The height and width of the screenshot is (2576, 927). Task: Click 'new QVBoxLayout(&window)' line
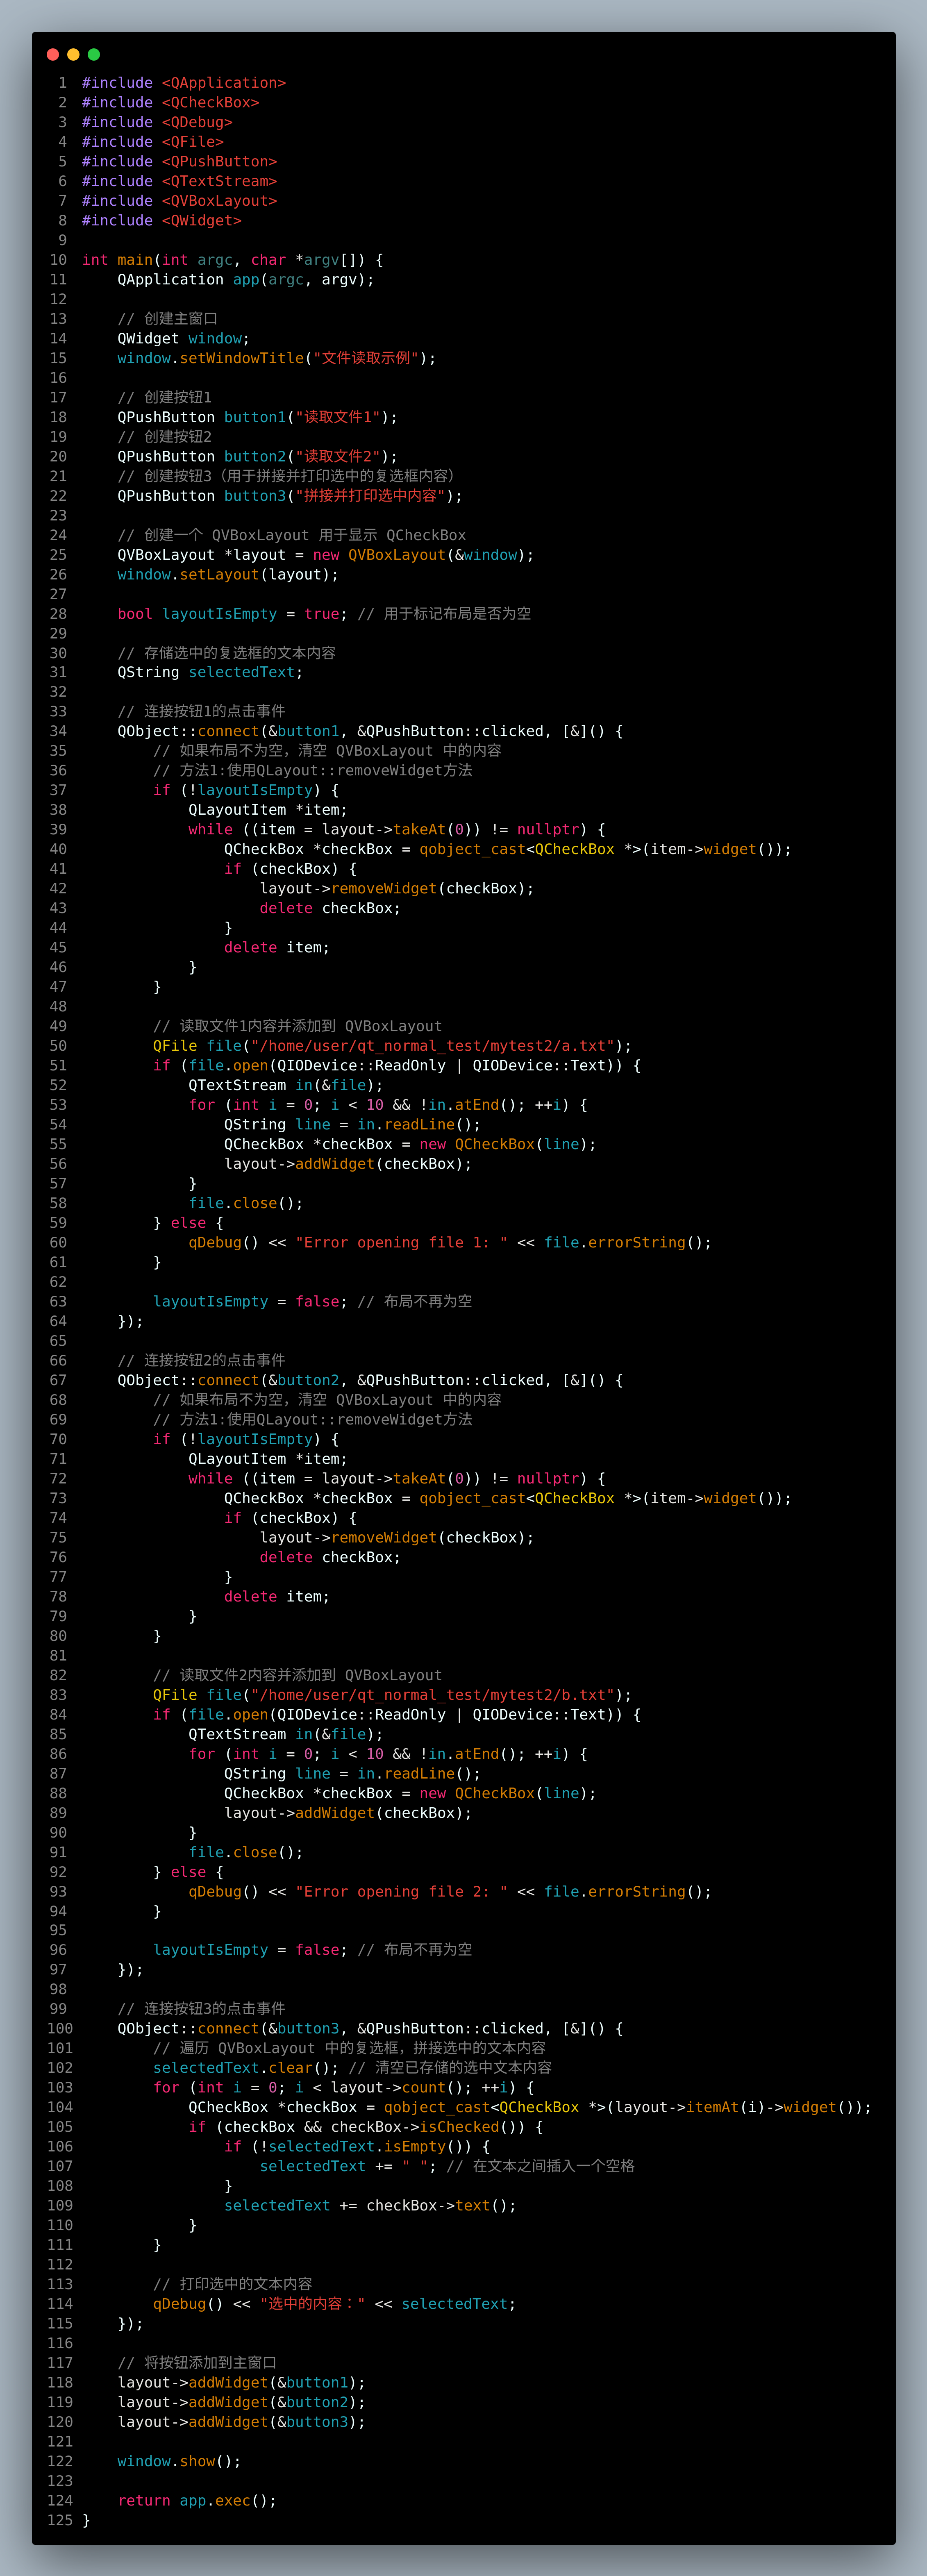[x=326, y=555]
